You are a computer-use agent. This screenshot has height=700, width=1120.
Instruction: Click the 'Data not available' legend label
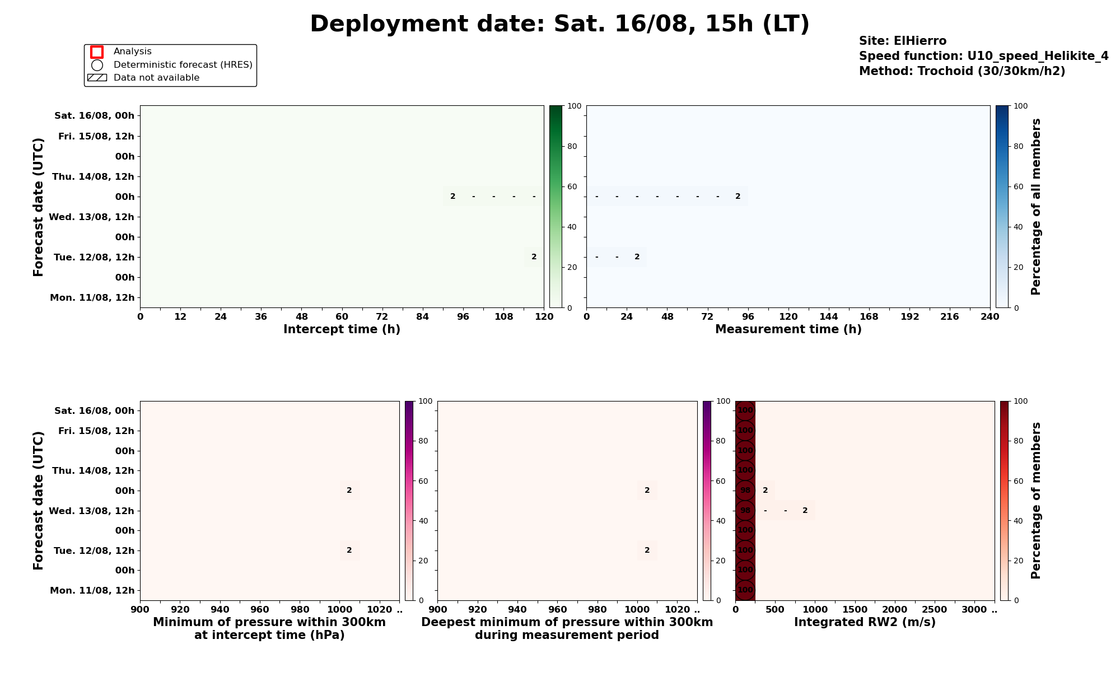click(156, 78)
